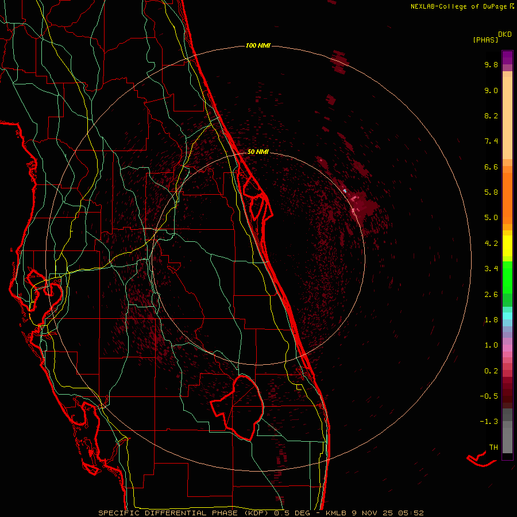Click the TH label at the color scale bottom
The height and width of the screenshot is (517, 517).
pyautogui.click(x=493, y=447)
